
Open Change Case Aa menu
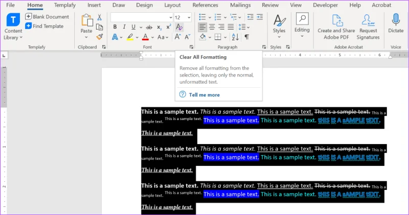163,37
